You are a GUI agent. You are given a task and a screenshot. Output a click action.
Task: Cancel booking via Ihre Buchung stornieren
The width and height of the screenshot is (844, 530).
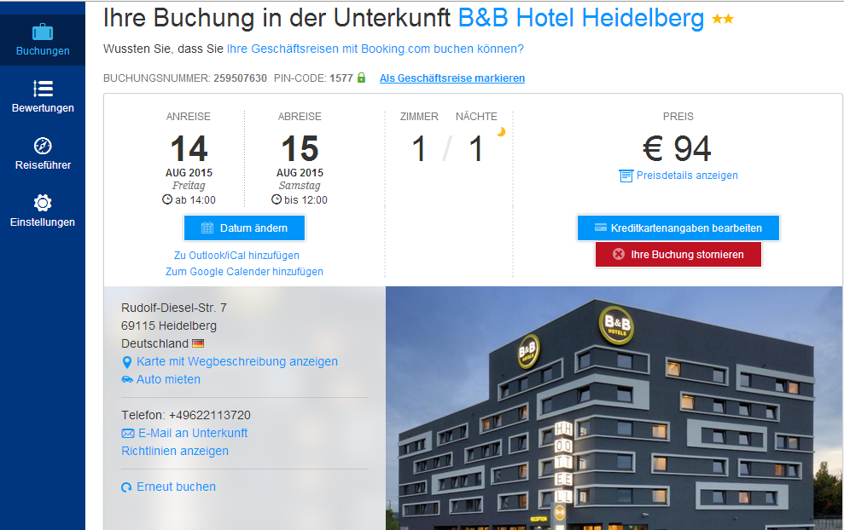pyautogui.click(x=678, y=254)
